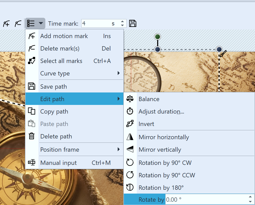Select Mirror vertically option
Image resolution: width=255 pixels, height=205 pixels.
160,150
